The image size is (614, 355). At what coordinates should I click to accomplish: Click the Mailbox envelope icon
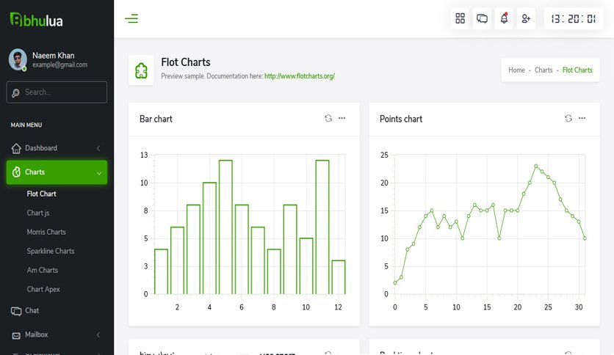click(16, 335)
